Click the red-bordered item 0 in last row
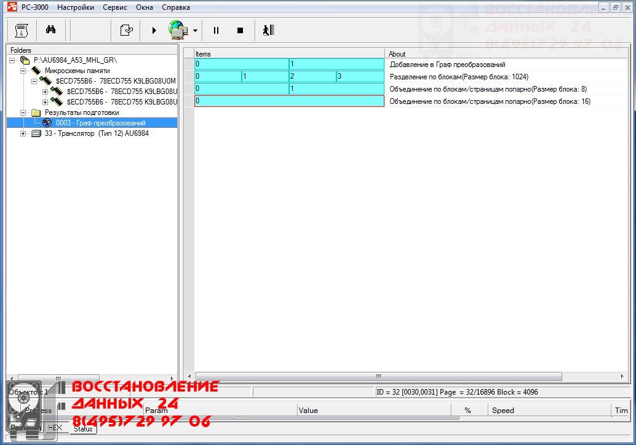The image size is (636, 445). [x=289, y=101]
